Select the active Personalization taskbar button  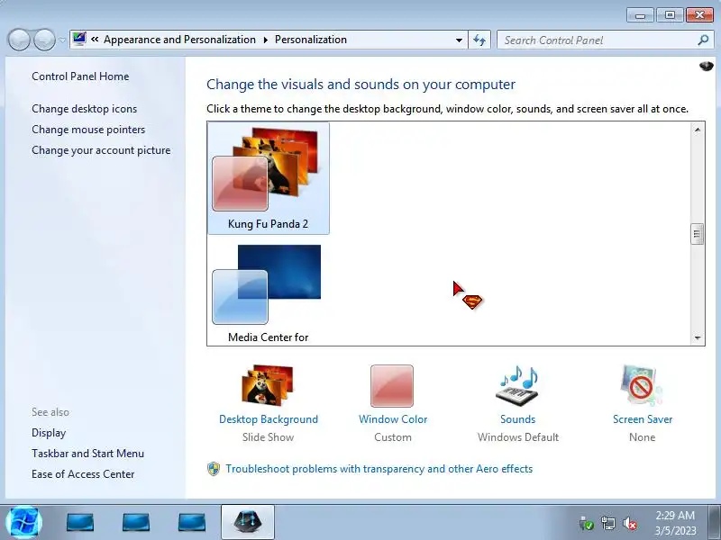248,523
